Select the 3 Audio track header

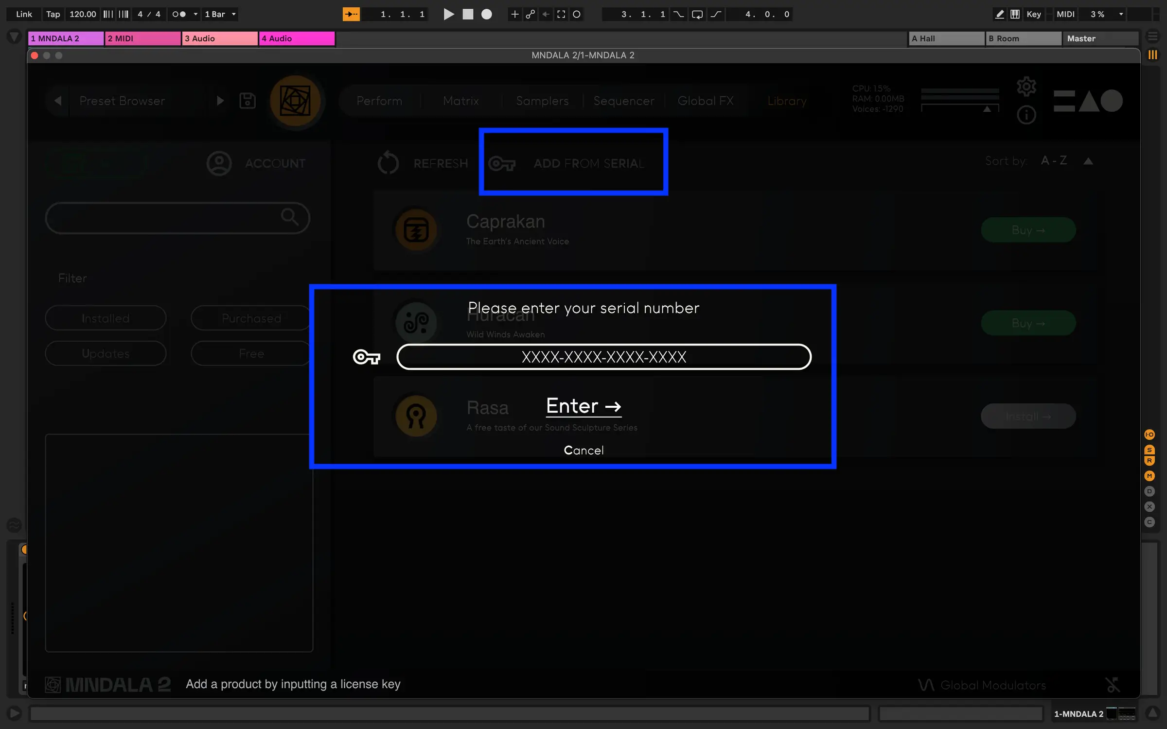click(x=220, y=38)
